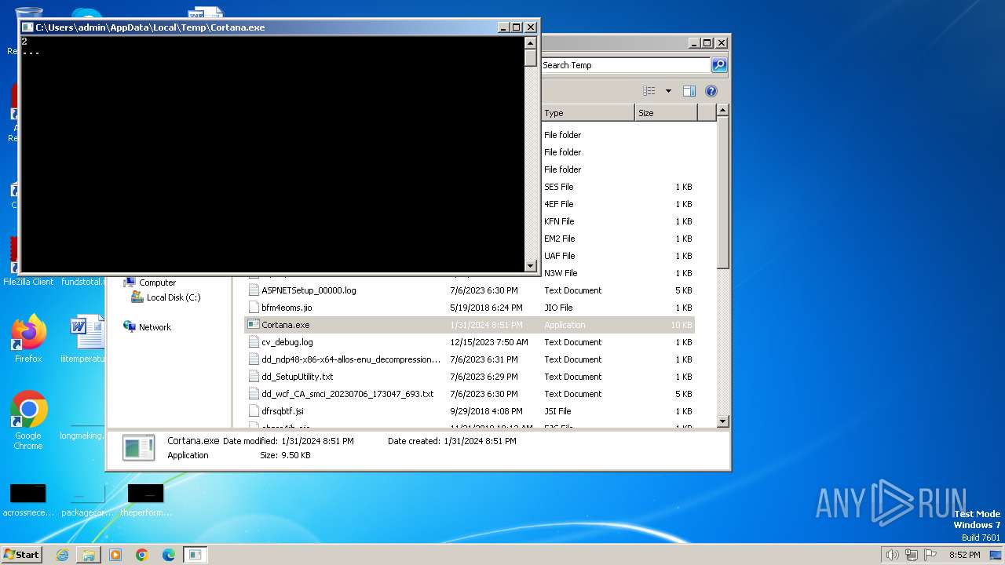Select Computer in the navigation pane

(157, 282)
